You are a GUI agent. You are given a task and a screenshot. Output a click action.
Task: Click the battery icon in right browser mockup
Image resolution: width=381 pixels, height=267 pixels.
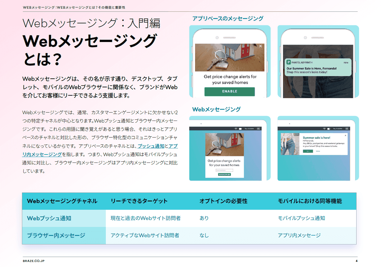click(x=329, y=129)
